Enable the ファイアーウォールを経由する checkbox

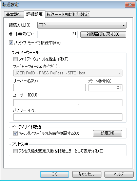[x=16, y=59]
